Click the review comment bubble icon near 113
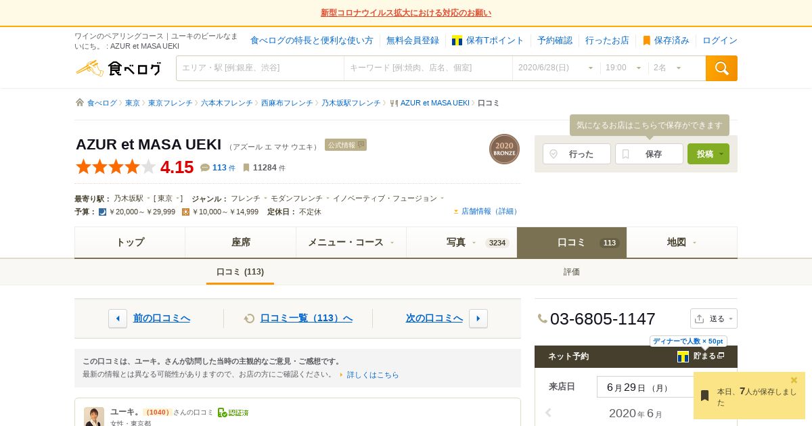This screenshot has width=812, height=426. [205, 168]
